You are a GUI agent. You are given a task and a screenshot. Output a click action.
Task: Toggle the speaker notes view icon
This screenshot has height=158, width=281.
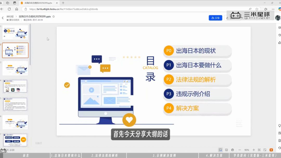click(x=226, y=150)
